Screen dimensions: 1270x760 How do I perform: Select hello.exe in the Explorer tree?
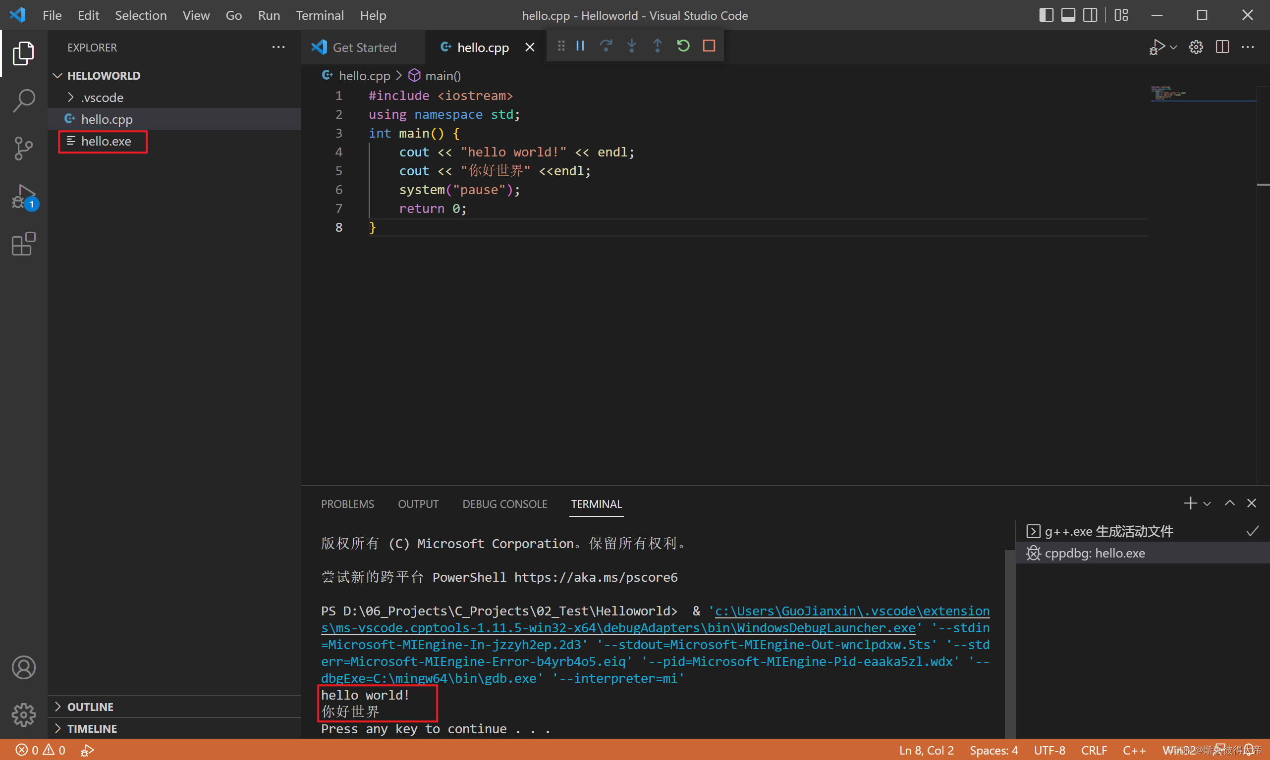[x=174, y=141]
